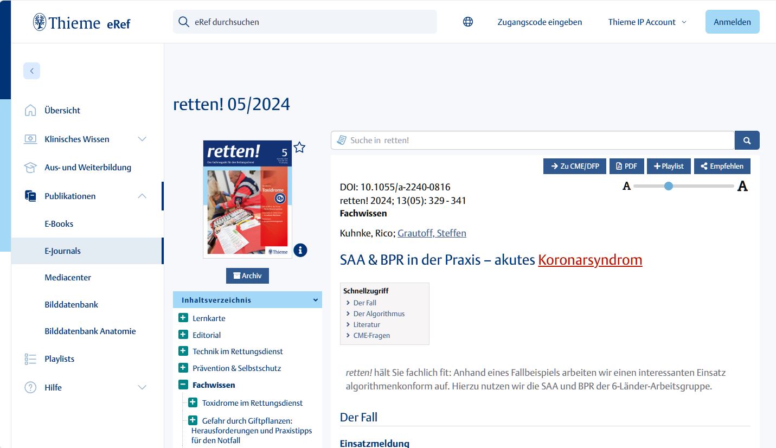Click the Anmelden button
Viewport: 776px width, 448px height.
[x=732, y=22]
